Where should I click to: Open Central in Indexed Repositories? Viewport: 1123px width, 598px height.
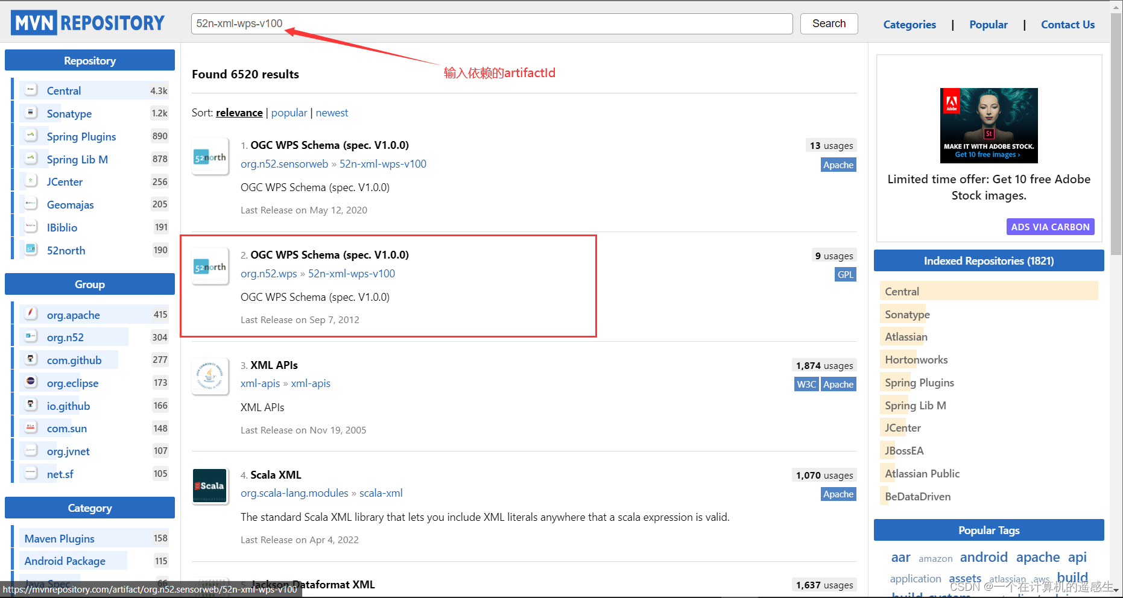902,292
